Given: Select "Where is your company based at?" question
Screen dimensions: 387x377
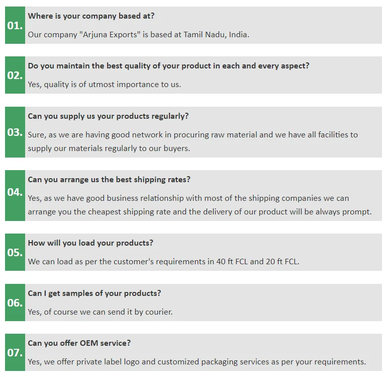Looking at the screenshot, I should tap(91, 16).
